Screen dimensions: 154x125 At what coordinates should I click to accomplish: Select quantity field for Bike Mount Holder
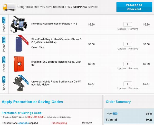point(128,24)
